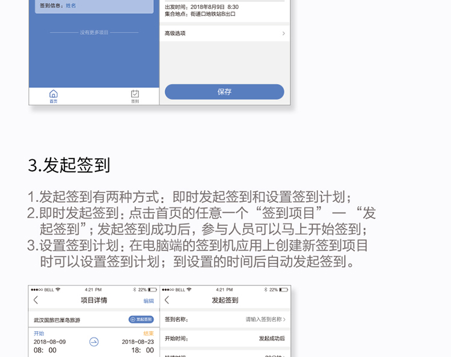Click the Wi-Fi icon in left phone status bar
This screenshot has width=451, height=357.
click(58, 290)
